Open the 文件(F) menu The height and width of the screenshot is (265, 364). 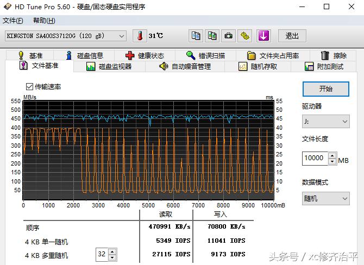click(x=13, y=21)
